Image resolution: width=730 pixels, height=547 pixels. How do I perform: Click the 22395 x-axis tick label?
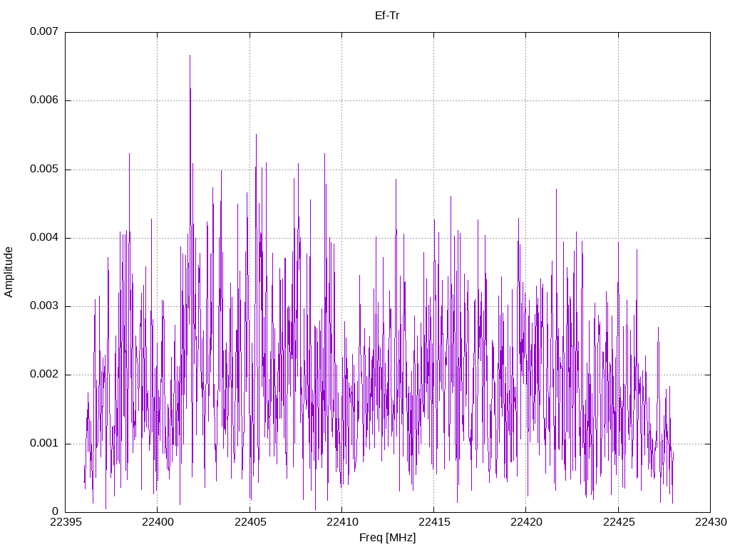coord(65,522)
